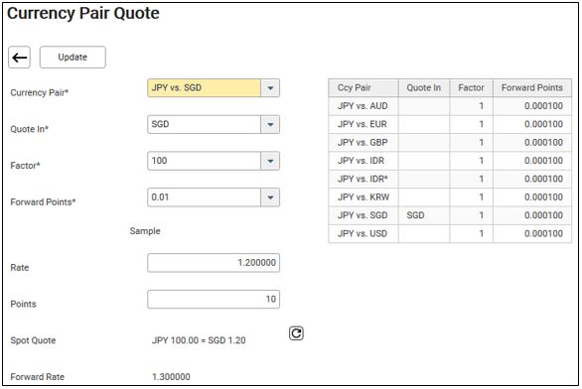This screenshot has height=389, width=582.
Task: Open the Quote In dropdown arrow
Action: coord(270,125)
